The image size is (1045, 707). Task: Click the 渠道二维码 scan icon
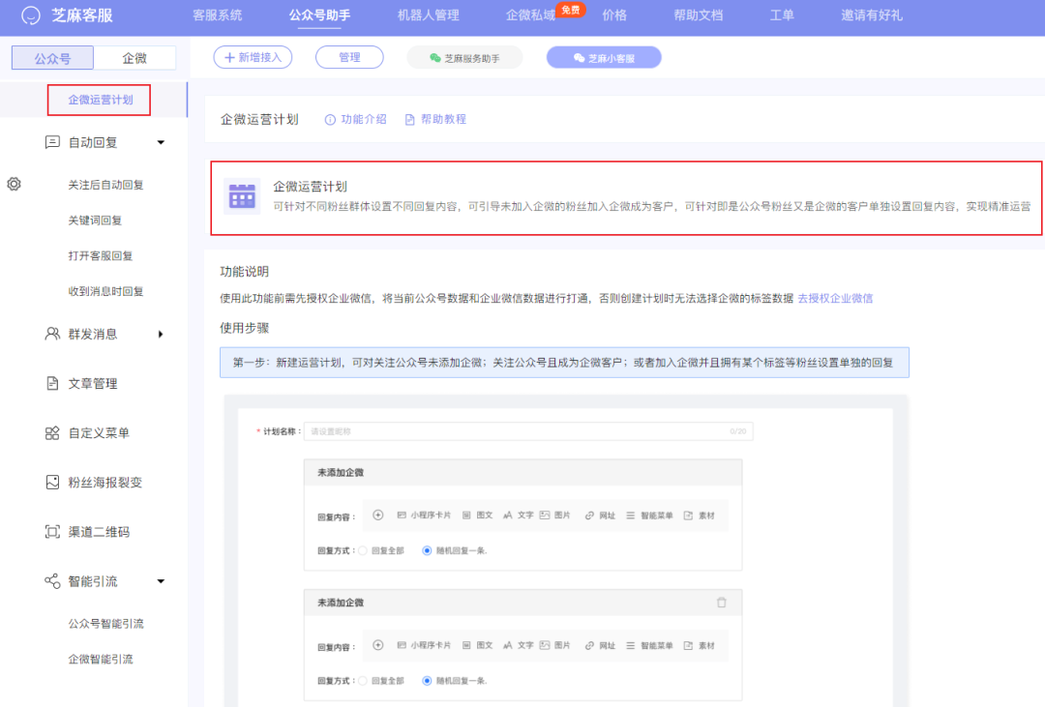(x=52, y=532)
